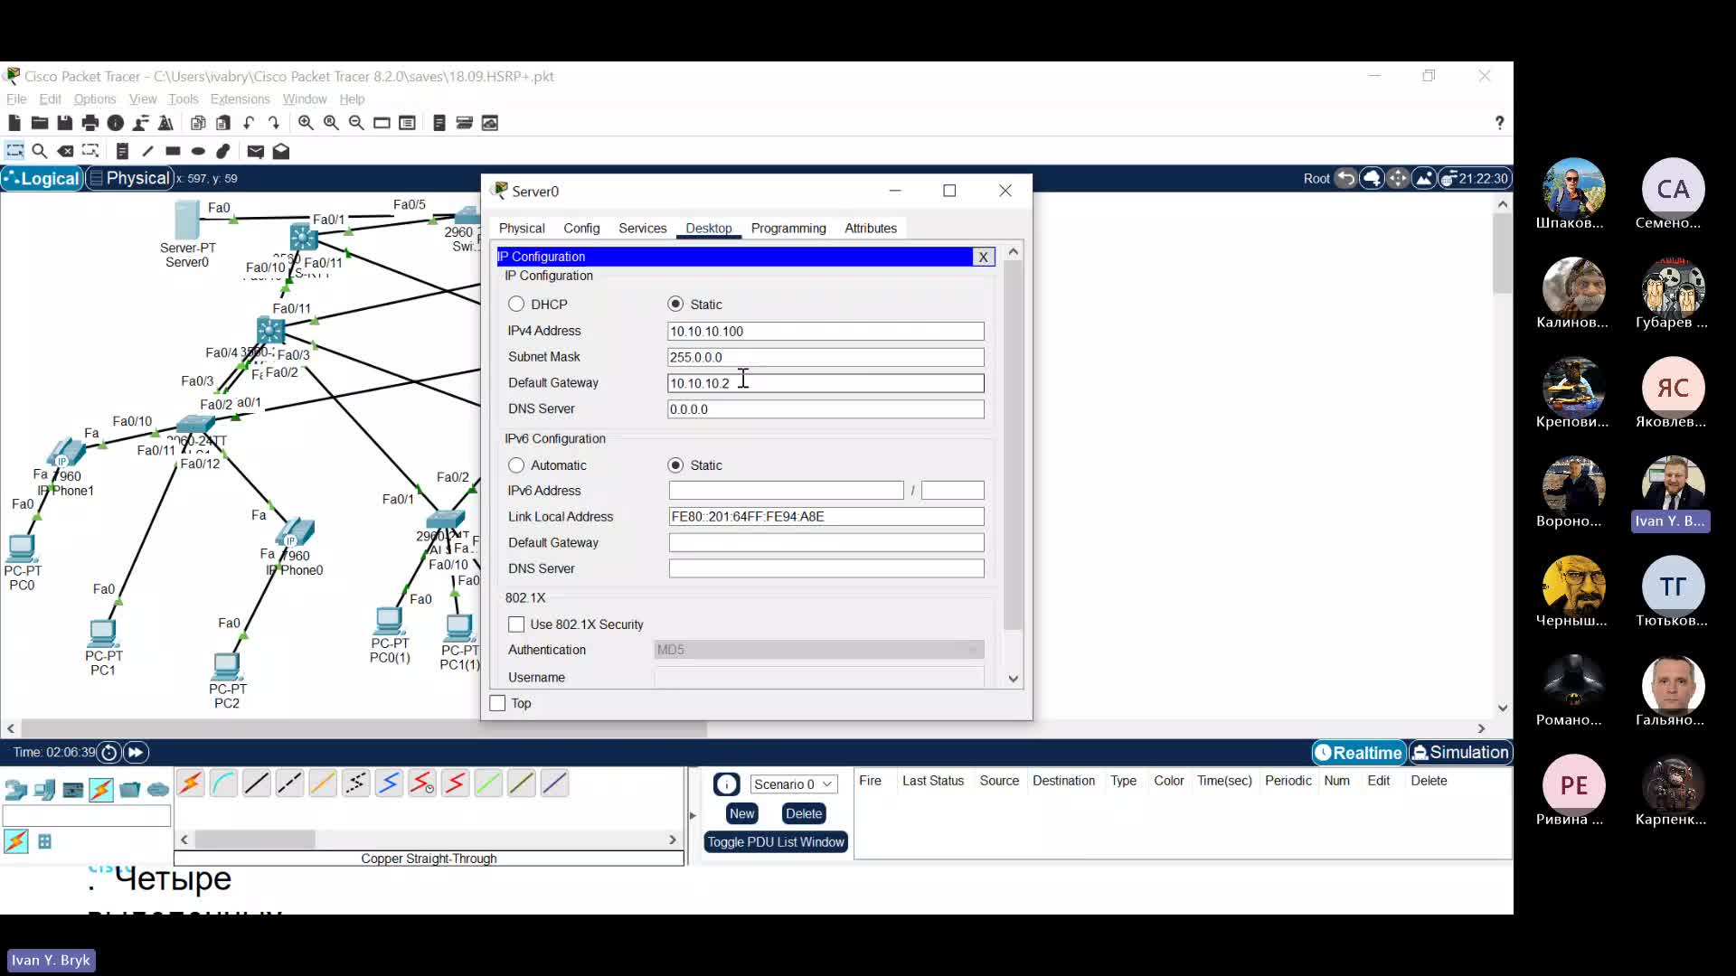Viewport: 1736px width, 976px height.
Task: Open the Physical tab in Server0
Action: click(x=522, y=229)
